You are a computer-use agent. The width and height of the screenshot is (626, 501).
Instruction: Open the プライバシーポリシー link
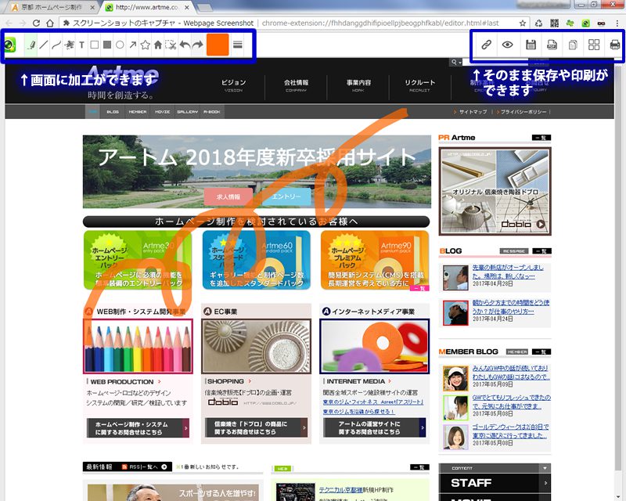523,112
